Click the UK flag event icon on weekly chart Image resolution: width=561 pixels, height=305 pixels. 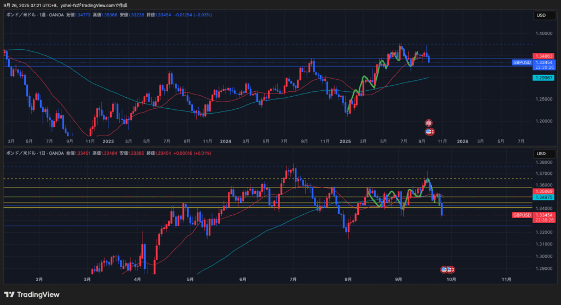click(x=430, y=123)
